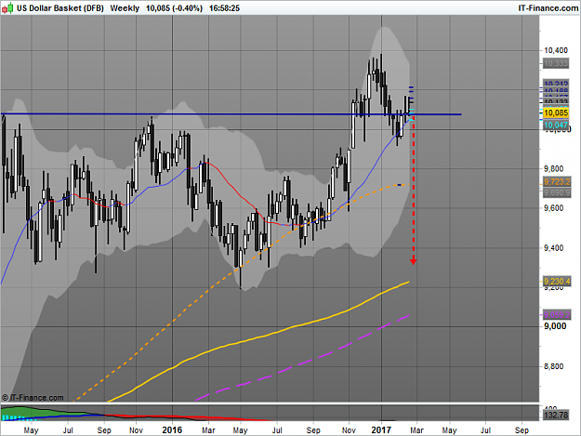Click the candlestick chart icon beside the title

pos(7,7)
